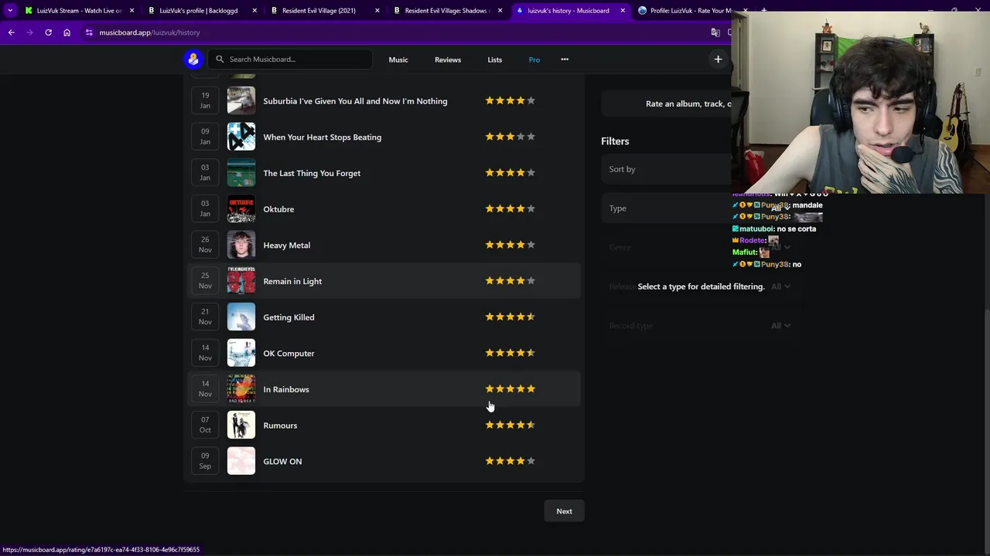Open Heavy Metal title link

pyautogui.click(x=286, y=245)
